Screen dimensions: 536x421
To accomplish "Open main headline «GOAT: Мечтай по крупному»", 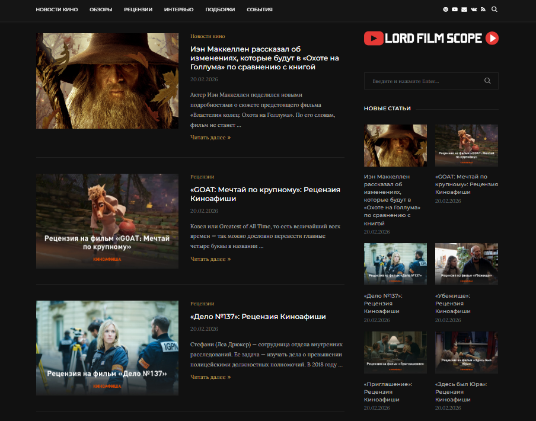I will (265, 194).
